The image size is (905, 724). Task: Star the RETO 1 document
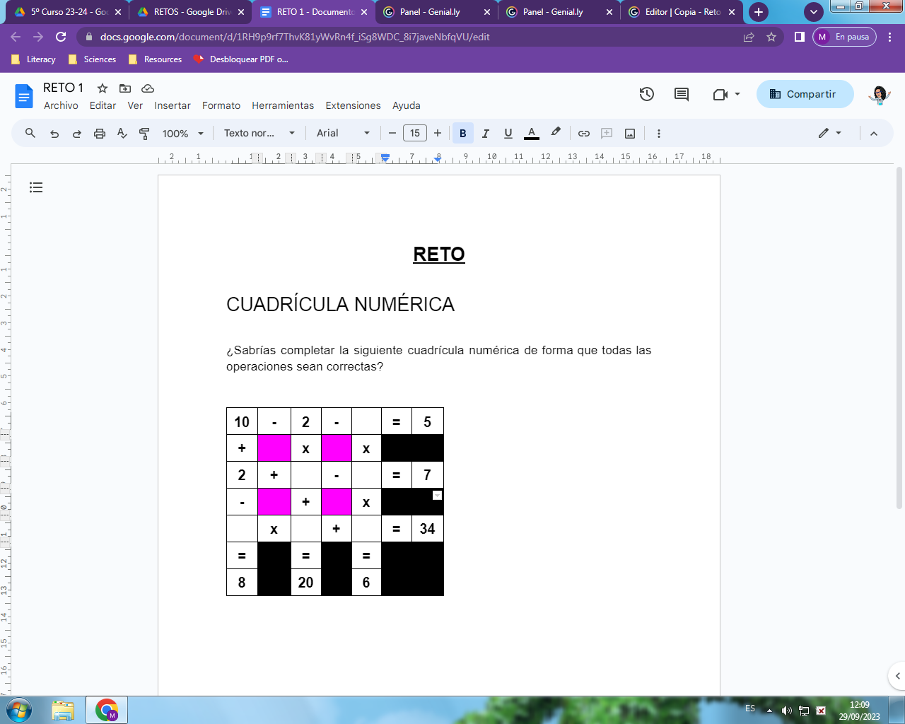(102, 88)
